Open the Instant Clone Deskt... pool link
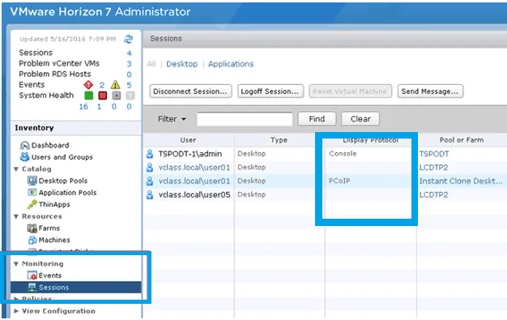Screen dimensions: 507x320 click(461, 181)
